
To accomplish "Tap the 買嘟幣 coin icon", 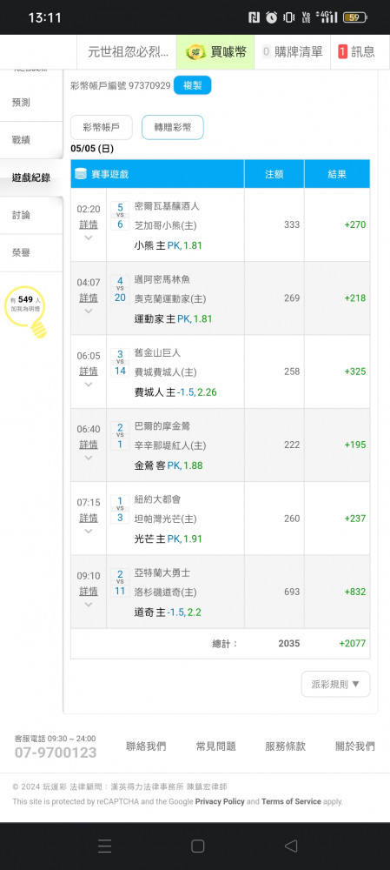I will tap(195, 52).
